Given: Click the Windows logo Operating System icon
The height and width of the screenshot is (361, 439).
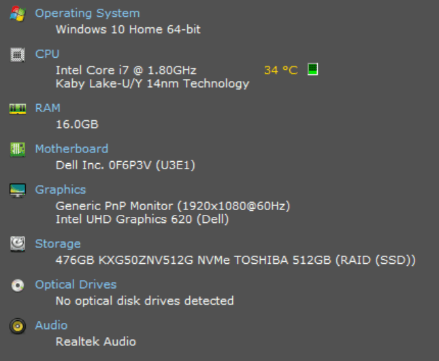Looking at the screenshot, I should [x=18, y=14].
